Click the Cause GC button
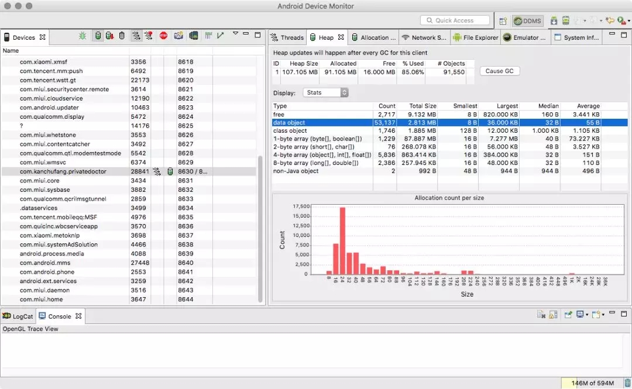This screenshot has width=632, height=389. click(x=499, y=71)
